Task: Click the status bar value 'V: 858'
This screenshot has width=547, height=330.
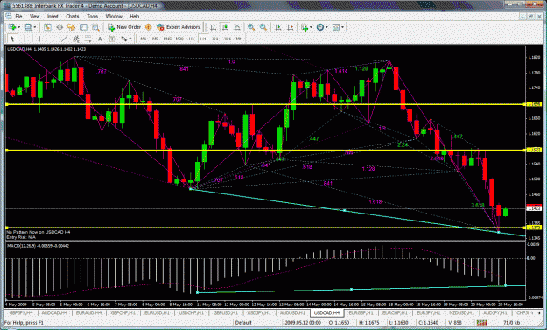Action: [456, 323]
